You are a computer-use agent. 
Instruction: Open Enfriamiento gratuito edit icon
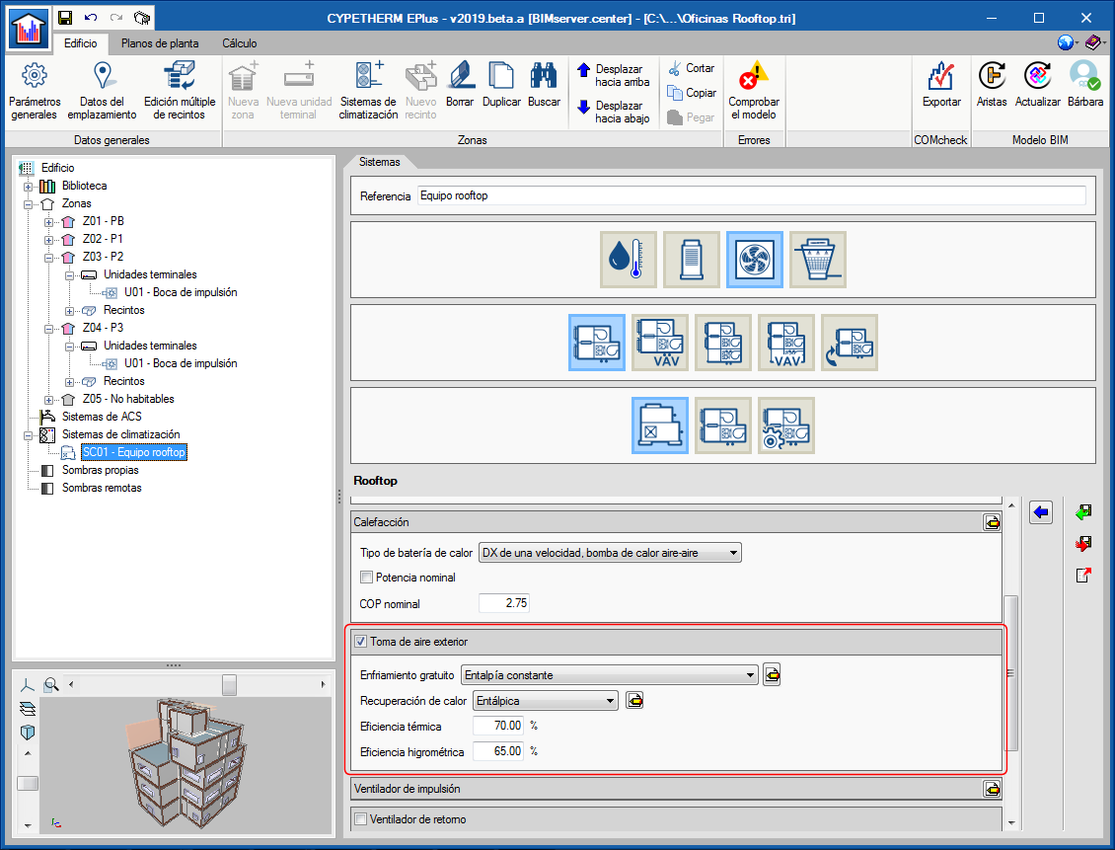pyautogui.click(x=772, y=674)
